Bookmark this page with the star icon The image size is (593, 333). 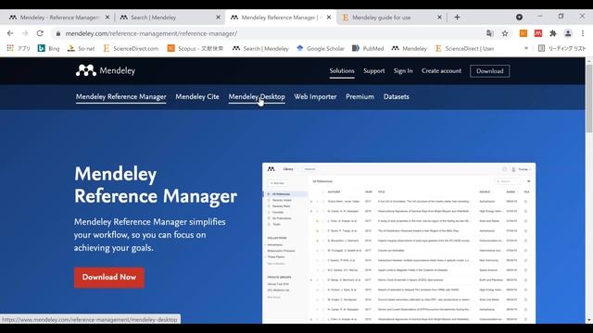click(x=505, y=33)
